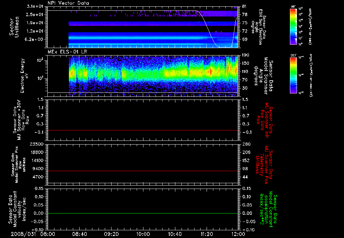Click the 11:20 time axis label
This screenshot has width=344, height=238.
[207, 234]
